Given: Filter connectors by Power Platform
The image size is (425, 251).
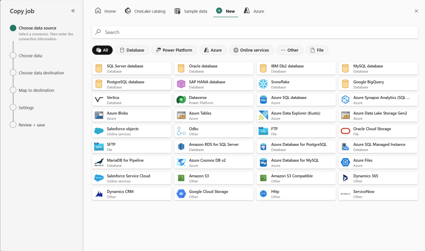Looking at the screenshot, I should pyautogui.click(x=174, y=50).
